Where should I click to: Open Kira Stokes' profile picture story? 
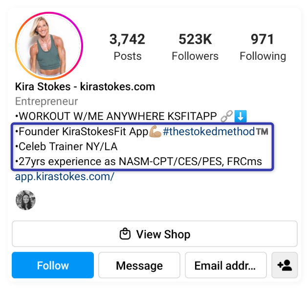click(x=49, y=46)
